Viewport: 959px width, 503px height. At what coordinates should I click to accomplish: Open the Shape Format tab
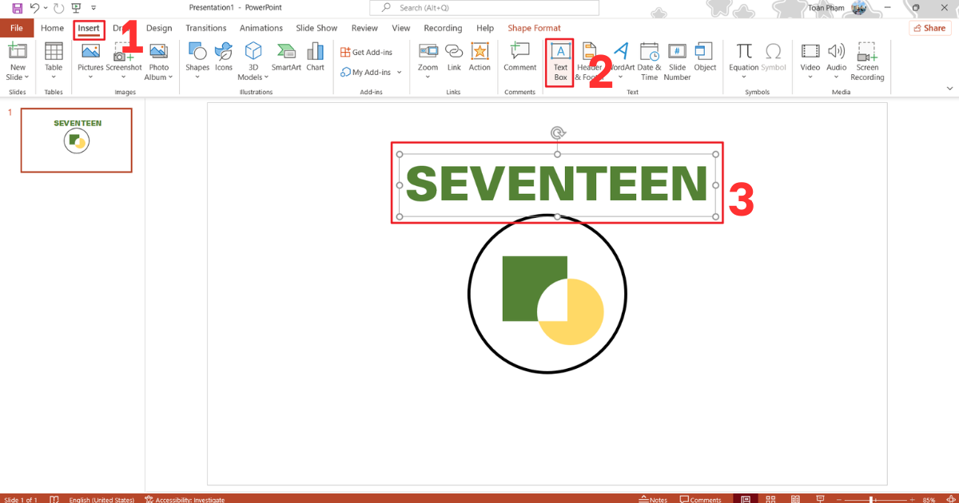click(x=535, y=28)
